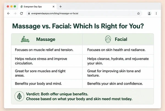The height and width of the screenshot is (111, 165).
Task: Open a new tab with plus button
Action: click(61, 7)
